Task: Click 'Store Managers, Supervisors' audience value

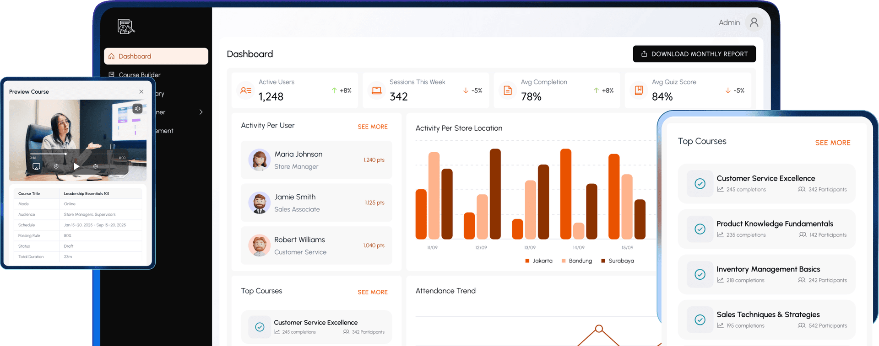Action: pyautogui.click(x=90, y=214)
